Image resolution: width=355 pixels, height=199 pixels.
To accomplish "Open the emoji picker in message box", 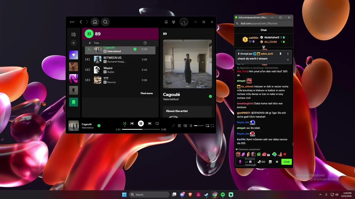I will [x=250, y=162].
